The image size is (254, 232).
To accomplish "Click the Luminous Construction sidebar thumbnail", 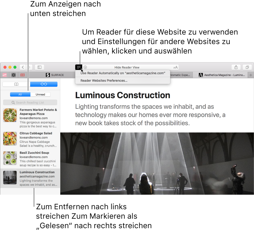I will (10, 178).
